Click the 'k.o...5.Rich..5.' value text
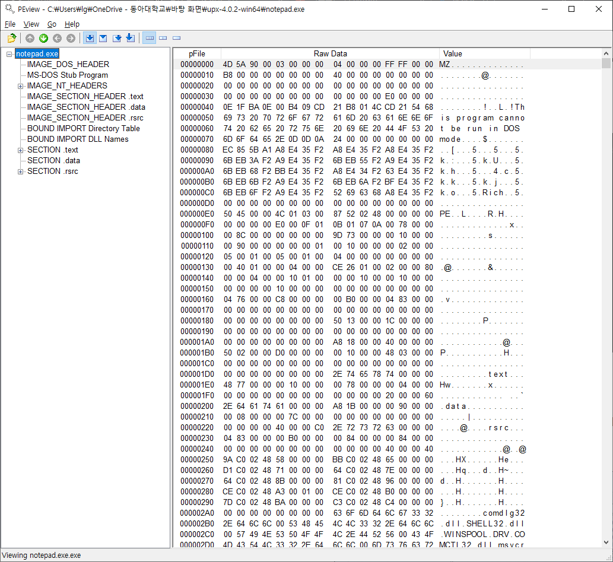This screenshot has height=562, width=613. [482, 193]
